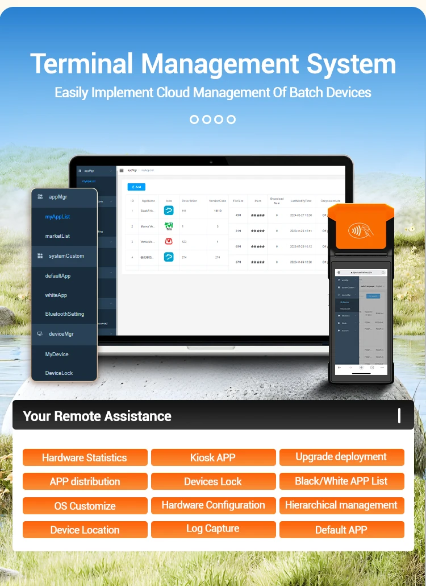
Task: Select the first carousel dot indicator
Action: [194, 119]
